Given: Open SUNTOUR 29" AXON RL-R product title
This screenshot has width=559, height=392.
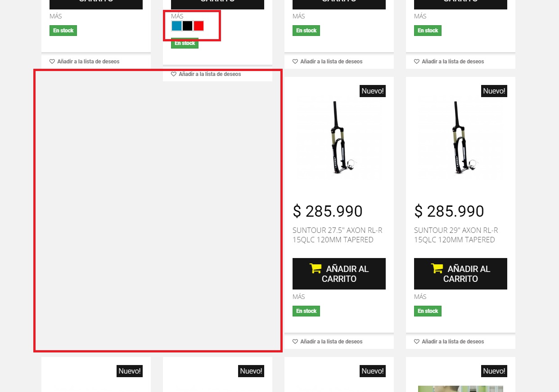Looking at the screenshot, I should pyautogui.click(x=456, y=235).
